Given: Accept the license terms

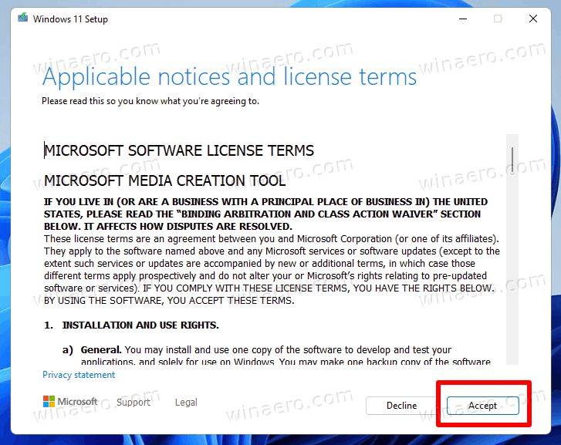Looking at the screenshot, I should pos(482,406).
